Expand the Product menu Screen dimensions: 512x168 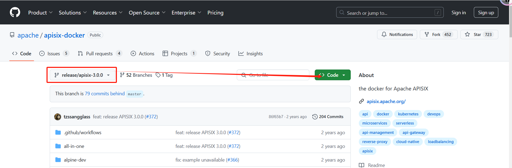click(40, 13)
